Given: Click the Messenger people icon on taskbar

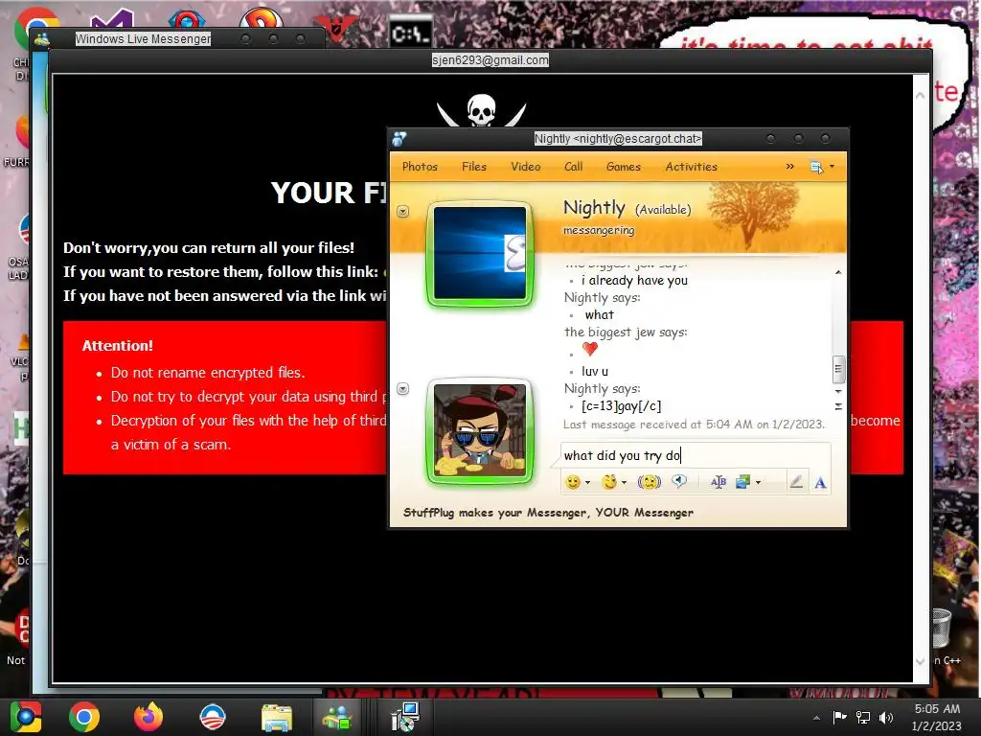Looking at the screenshot, I should point(337,717).
